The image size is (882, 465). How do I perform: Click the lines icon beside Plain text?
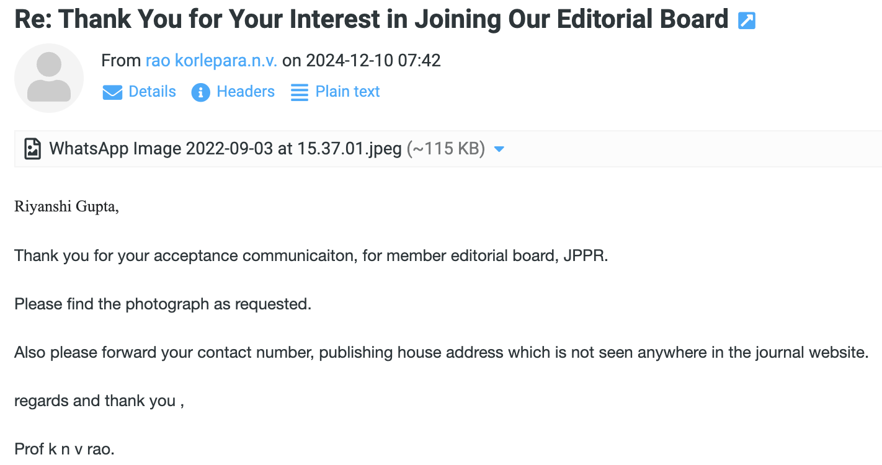point(300,92)
